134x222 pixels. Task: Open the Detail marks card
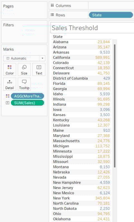9,84
